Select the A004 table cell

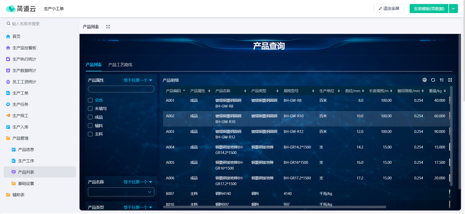175,150
